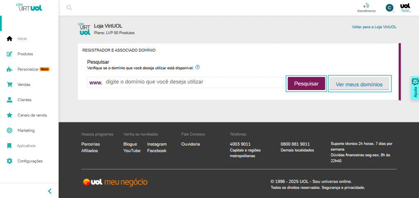419x198 pixels.
Task: Click the Blogue footer link
Action: (x=130, y=144)
